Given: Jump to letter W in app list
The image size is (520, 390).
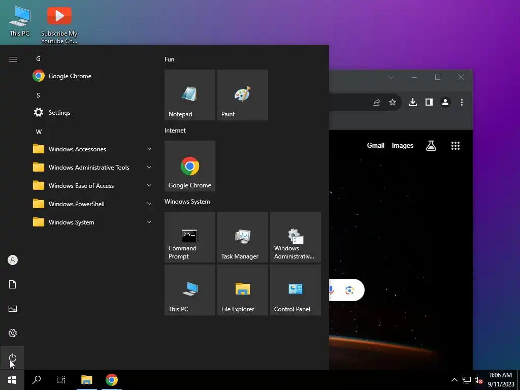Looking at the screenshot, I should coord(39,132).
